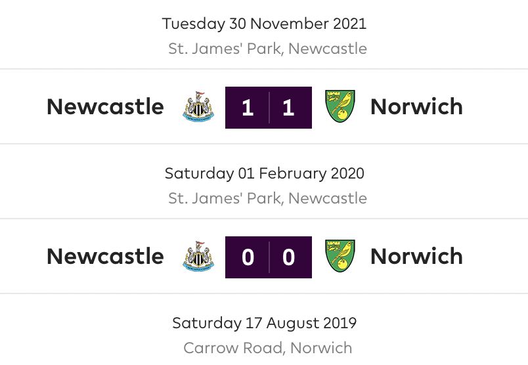528x365 pixels.
Task: Click Newcastle crest in 1-1 match
Action: [198, 107]
